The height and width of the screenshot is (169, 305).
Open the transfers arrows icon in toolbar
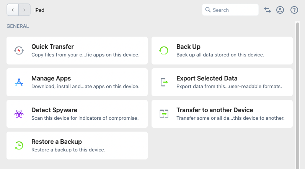tap(267, 10)
